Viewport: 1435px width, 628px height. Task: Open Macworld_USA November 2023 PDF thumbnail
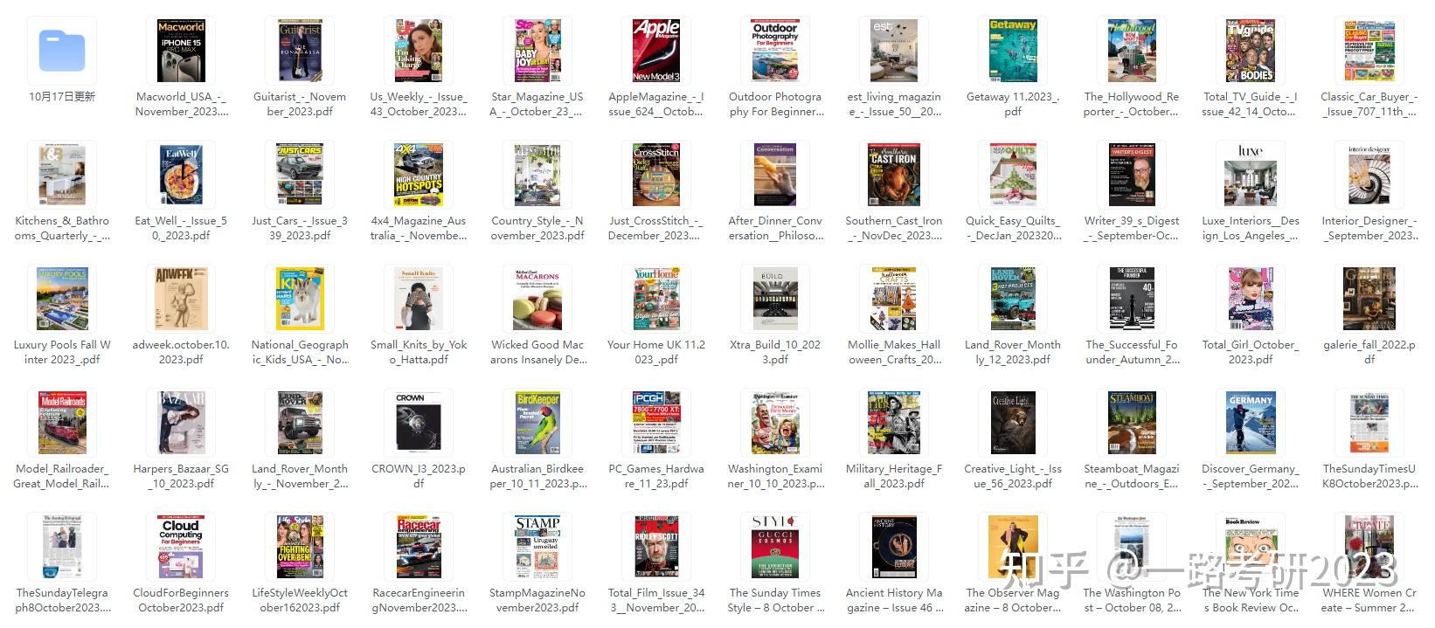(181, 51)
